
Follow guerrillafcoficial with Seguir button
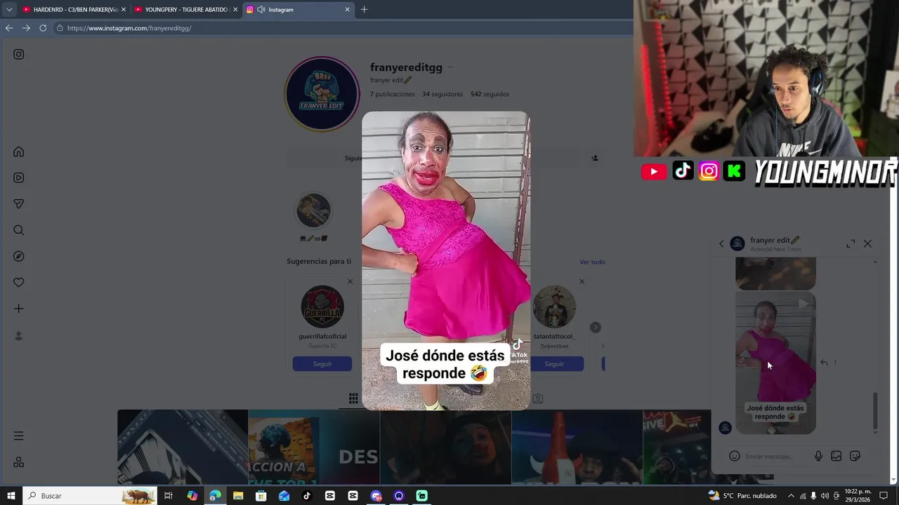pyautogui.click(x=322, y=364)
